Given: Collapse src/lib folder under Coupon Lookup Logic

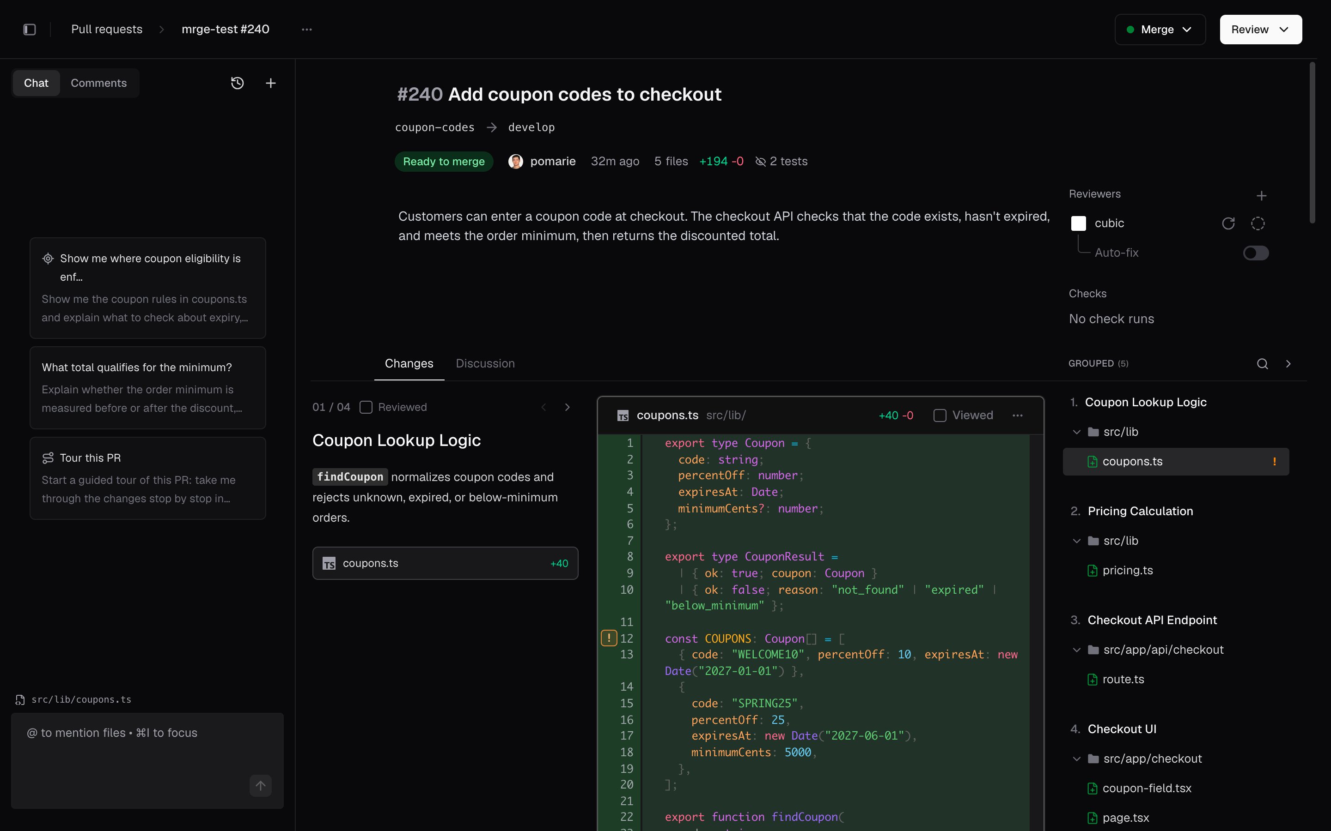Looking at the screenshot, I should (x=1076, y=432).
